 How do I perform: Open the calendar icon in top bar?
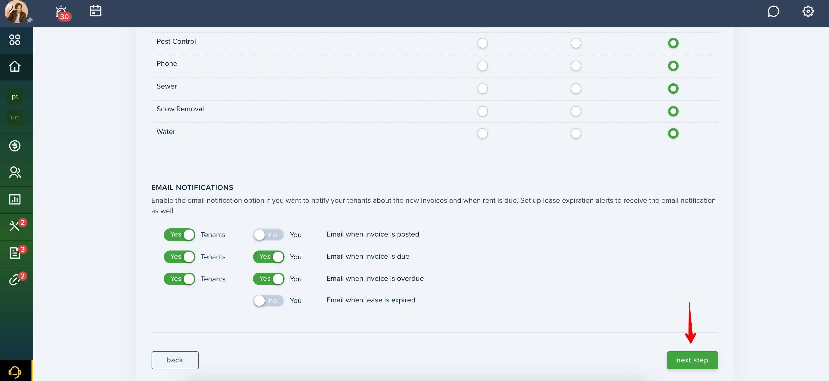pyautogui.click(x=96, y=11)
